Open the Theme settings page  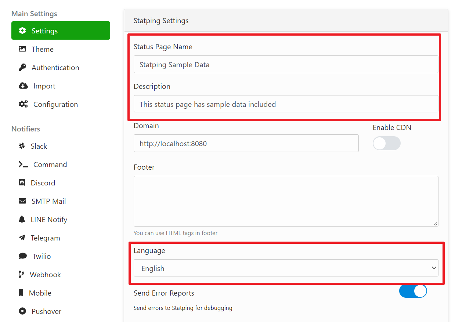pyautogui.click(x=61, y=49)
